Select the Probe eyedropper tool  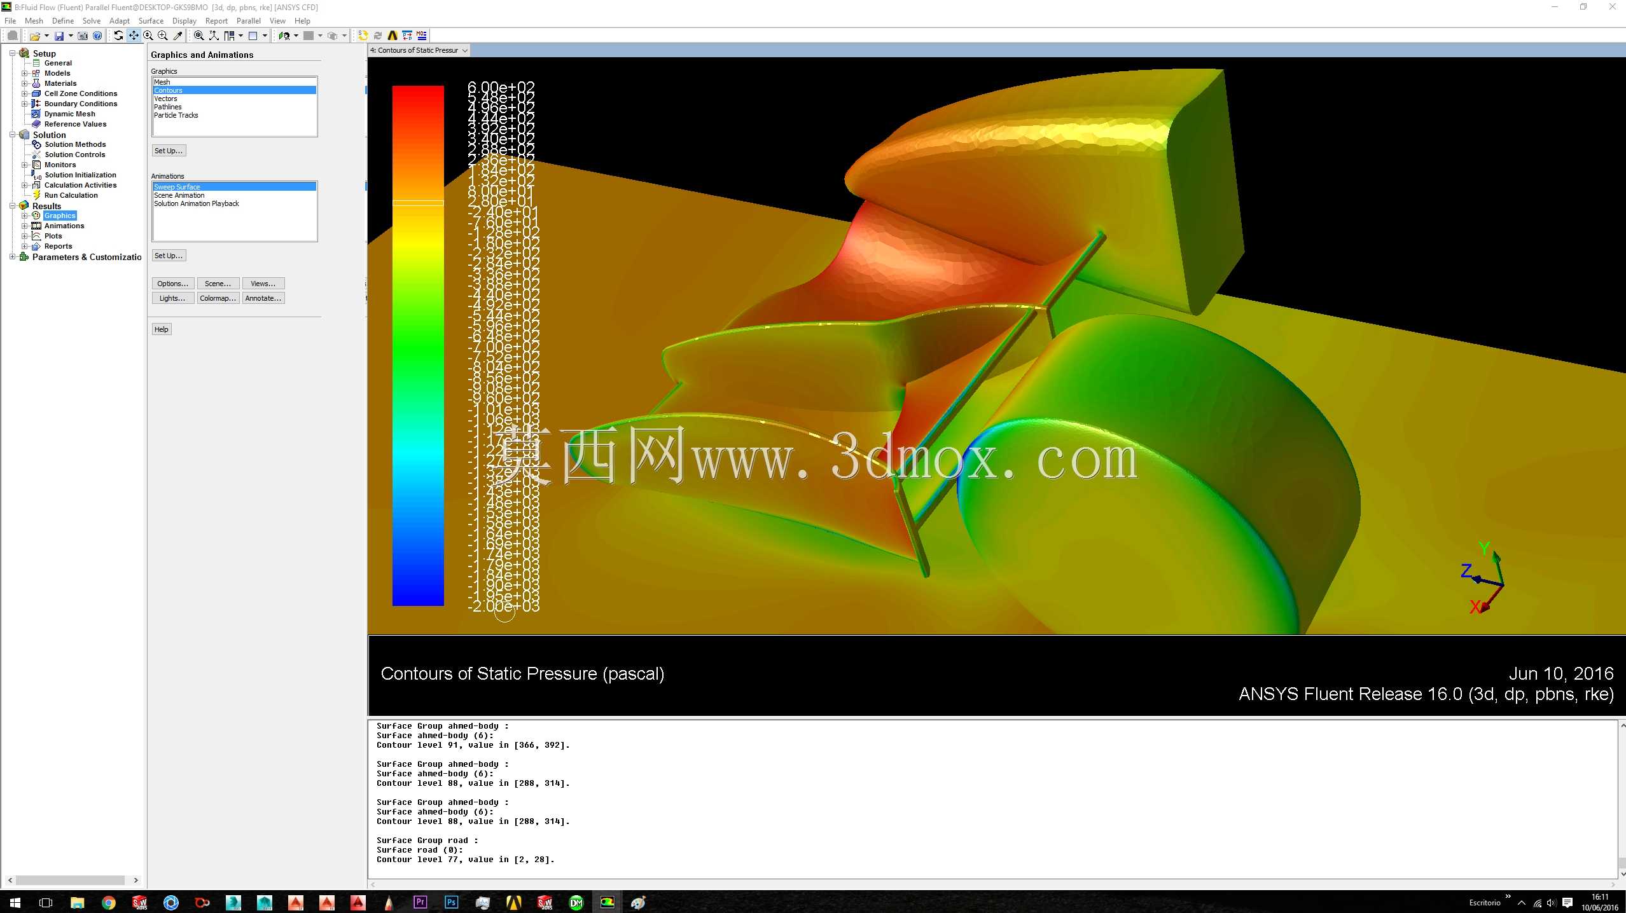click(178, 36)
